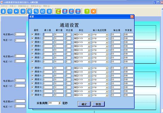Click the user account toolbar icon
Image resolution: width=163 pixels, height=113 pixels.
point(3,11)
